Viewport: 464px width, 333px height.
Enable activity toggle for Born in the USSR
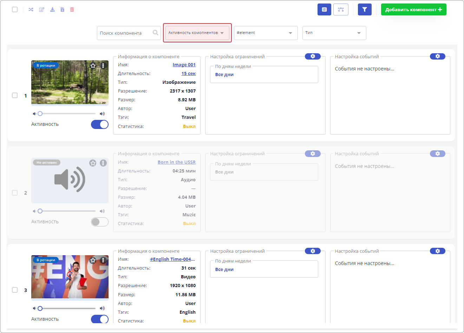click(100, 222)
